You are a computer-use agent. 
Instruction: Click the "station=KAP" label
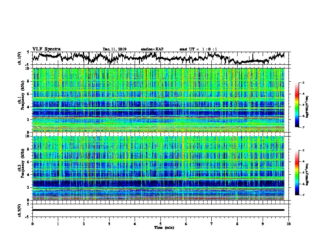(x=152, y=49)
